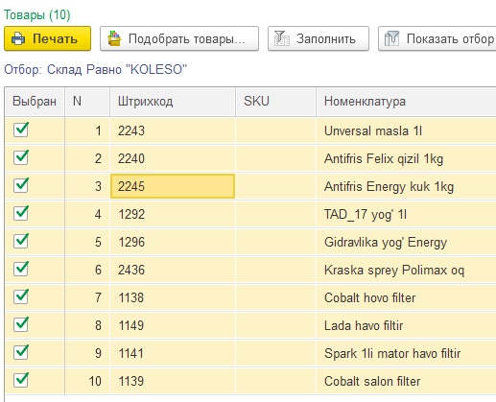Click the Выбран column header
Screen dimensions: 496x402
point(35,102)
